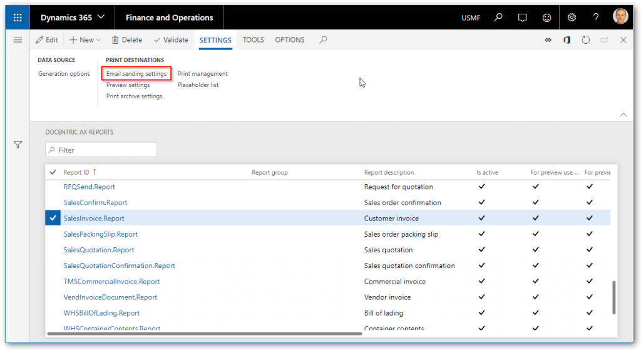Image resolution: width=641 pixels, height=350 pixels.
Task: Open the SalesQuotationConfirmation.Report link
Action: point(119,265)
